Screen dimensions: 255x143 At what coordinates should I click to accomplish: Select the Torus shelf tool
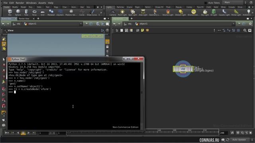(x=34, y=12)
